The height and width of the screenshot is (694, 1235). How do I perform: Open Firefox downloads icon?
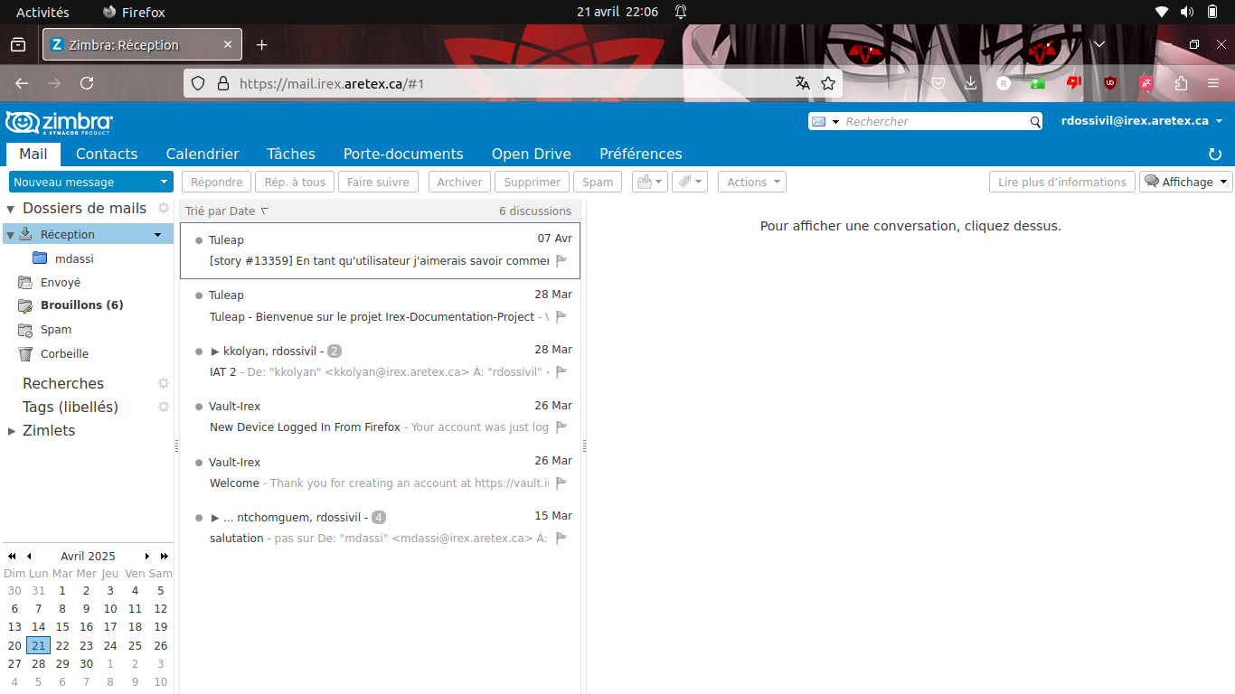pos(971,83)
